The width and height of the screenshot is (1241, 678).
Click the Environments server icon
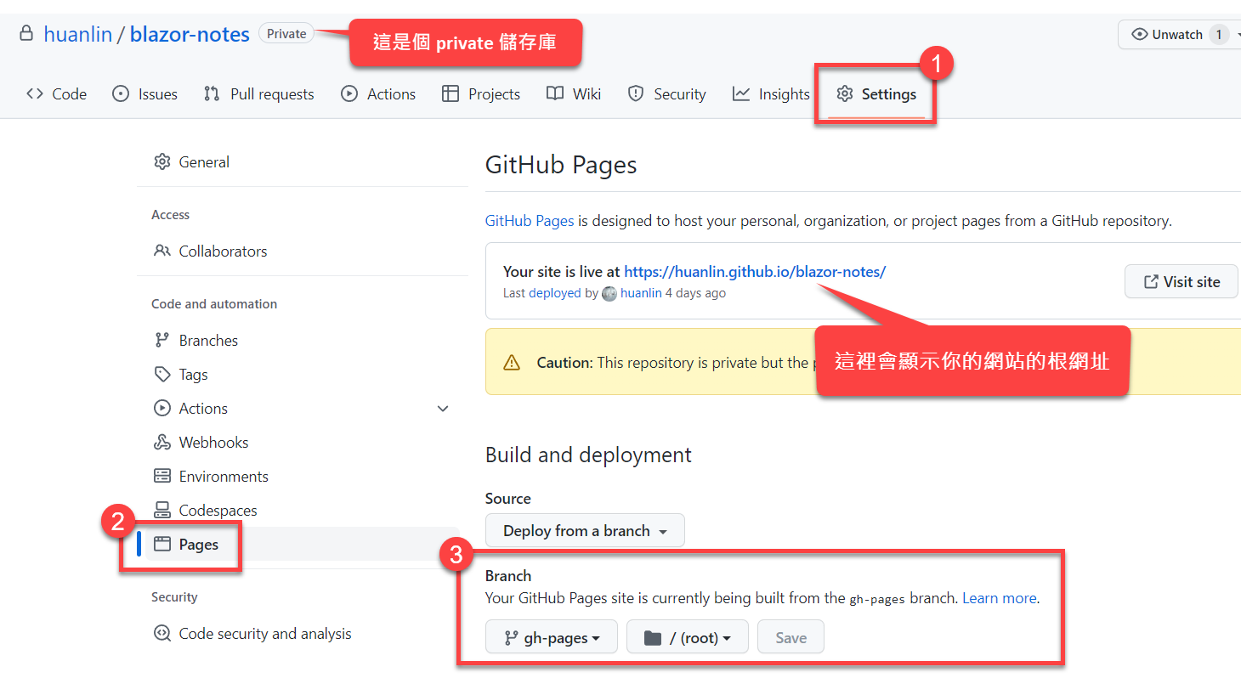click(x=162, y=476)
